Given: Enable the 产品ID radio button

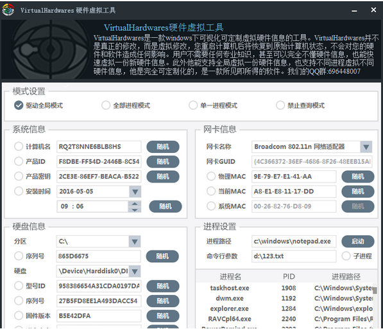Looking at the screenshot, I should [19, 161].
